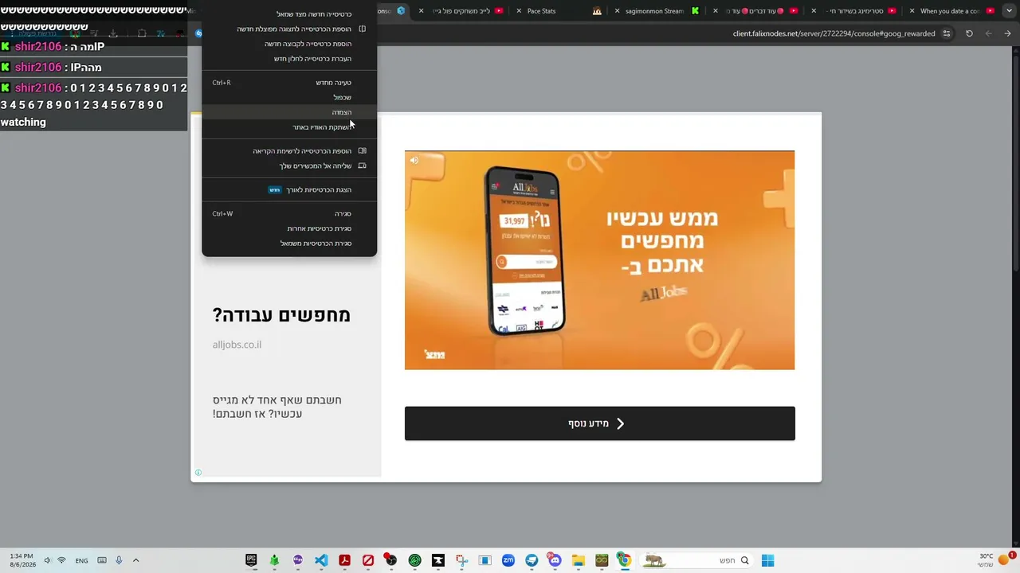
Task: Open OBS Studio from the taskbar
Action: point(391,560)
